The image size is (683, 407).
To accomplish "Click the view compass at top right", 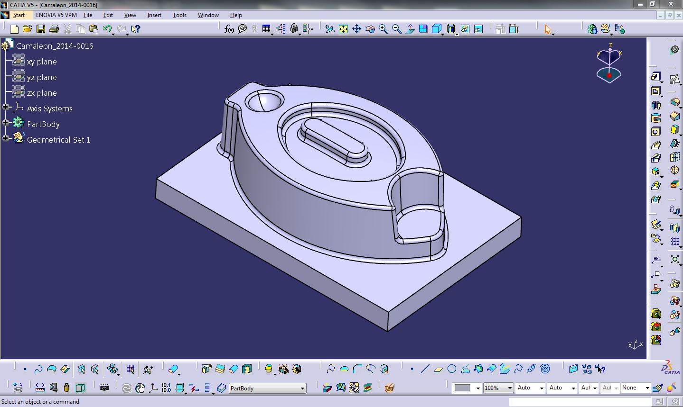I will point(609,63).
